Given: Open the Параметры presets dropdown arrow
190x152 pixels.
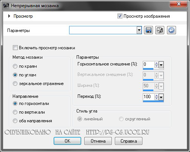Looking at the screenshot, I should click(x=139, y=30).
